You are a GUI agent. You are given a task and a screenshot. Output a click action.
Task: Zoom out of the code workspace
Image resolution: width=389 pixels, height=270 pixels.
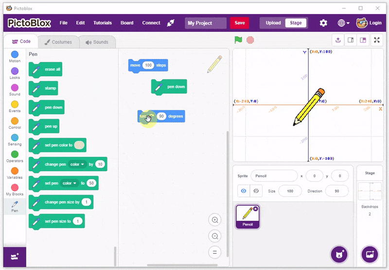coord(214,236)
